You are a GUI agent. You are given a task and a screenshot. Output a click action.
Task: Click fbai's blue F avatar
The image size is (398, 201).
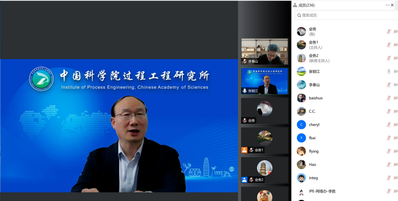[x=301, y=138]
